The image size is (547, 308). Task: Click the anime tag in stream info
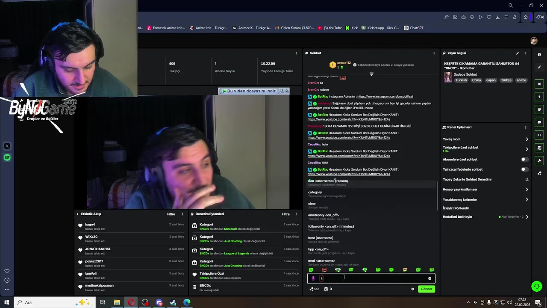pos(521,80)
